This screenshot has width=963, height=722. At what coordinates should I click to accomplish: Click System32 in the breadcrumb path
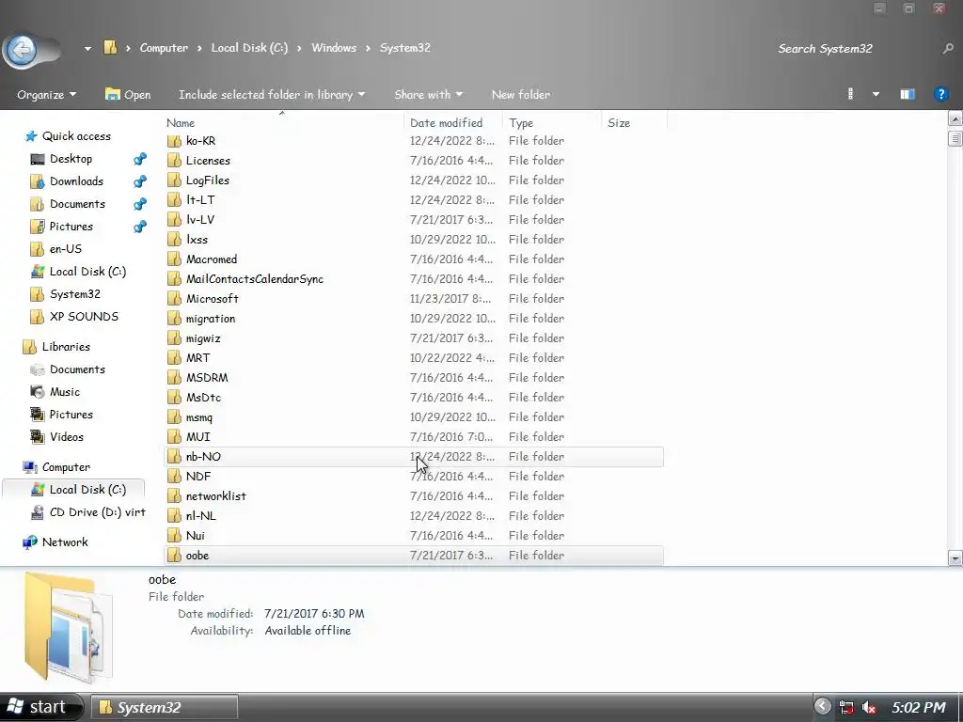[404, 48]
